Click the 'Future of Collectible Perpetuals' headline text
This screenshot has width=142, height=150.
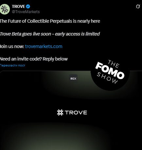click(x=50, y=21)
